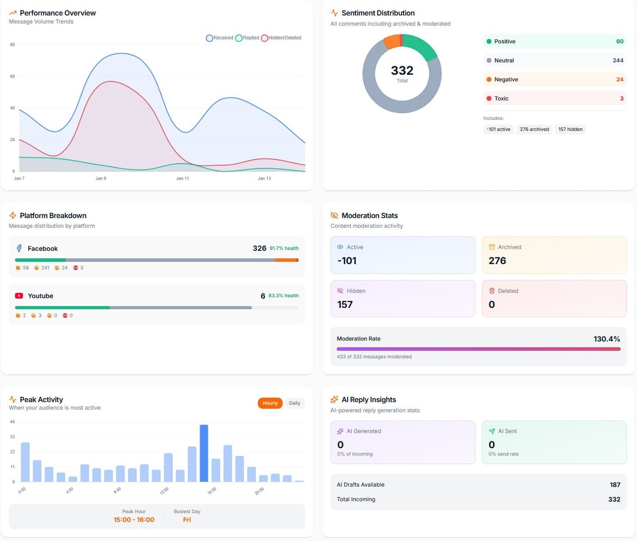This screenshot has height=541, width=637.
Task: Click the archive icon on Archived card
Action: (x=492, y=247)
